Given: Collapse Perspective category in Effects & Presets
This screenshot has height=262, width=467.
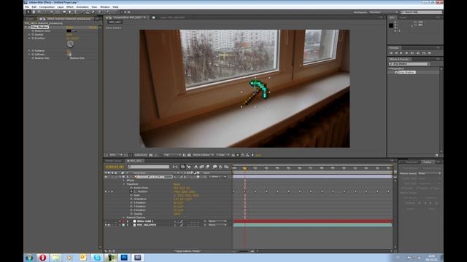Looking at the screenshot, I should click(x=389, y=68).
